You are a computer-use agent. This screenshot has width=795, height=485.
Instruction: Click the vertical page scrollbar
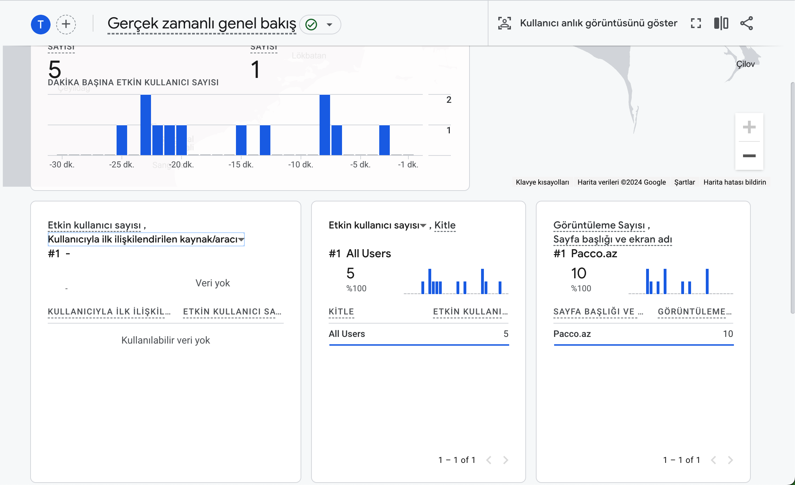tap(792, 197)
